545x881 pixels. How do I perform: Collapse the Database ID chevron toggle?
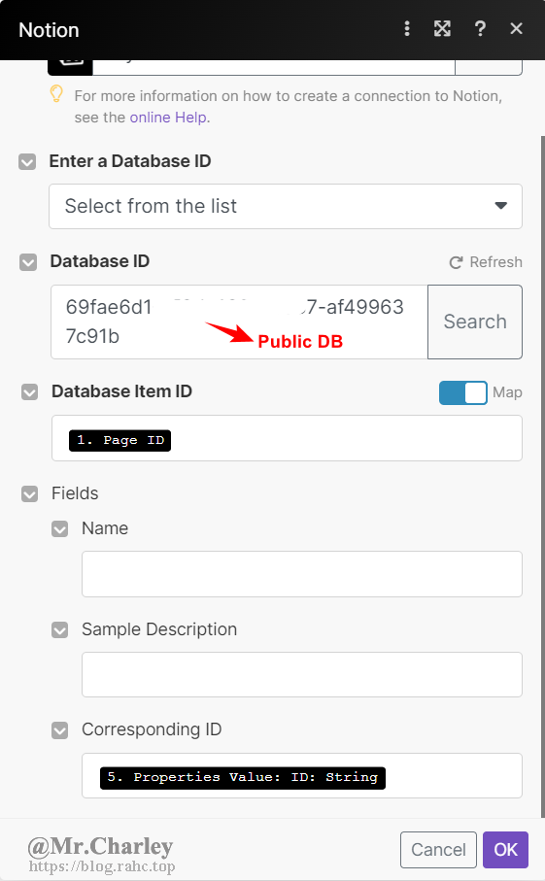(28, 262)
